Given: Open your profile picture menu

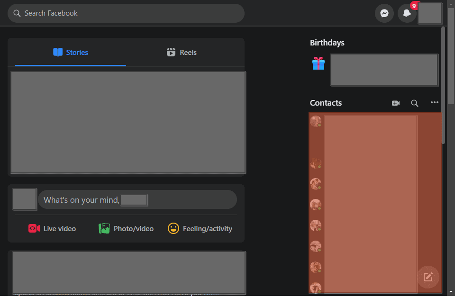Looking at the screenshot, I should pos(430,13).
